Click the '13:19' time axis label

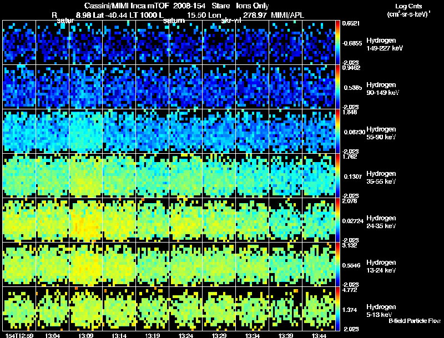[152, 336]
